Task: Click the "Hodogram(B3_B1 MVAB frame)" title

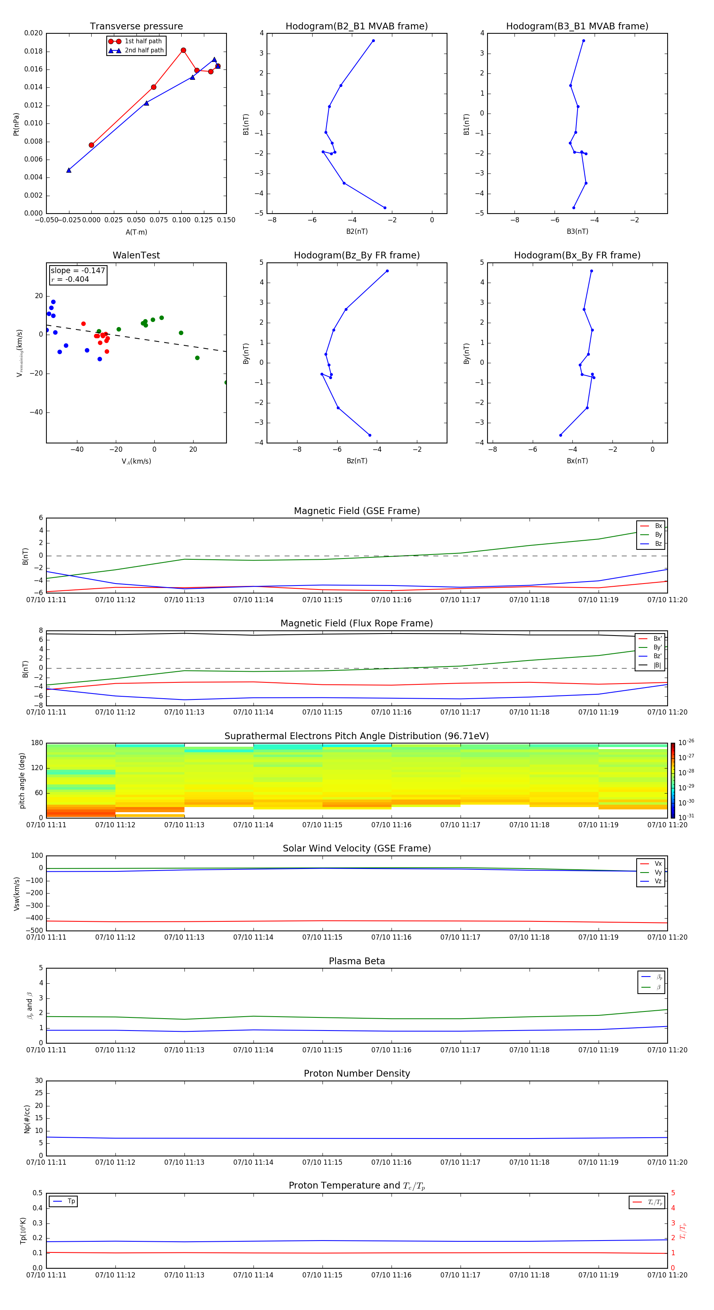Action: (x=577, y=27)
